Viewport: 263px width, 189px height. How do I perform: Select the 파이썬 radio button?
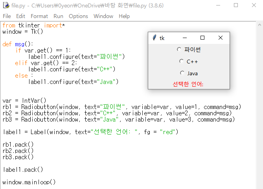click(x=179, y=49)
